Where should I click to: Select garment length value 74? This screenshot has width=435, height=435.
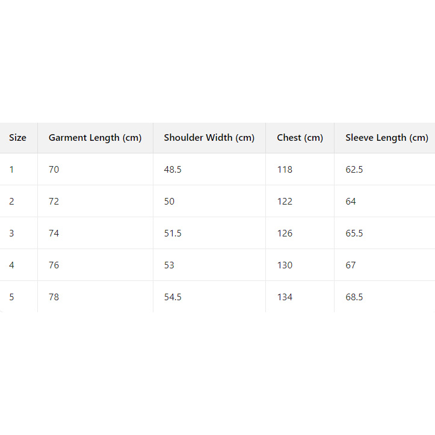54,233
